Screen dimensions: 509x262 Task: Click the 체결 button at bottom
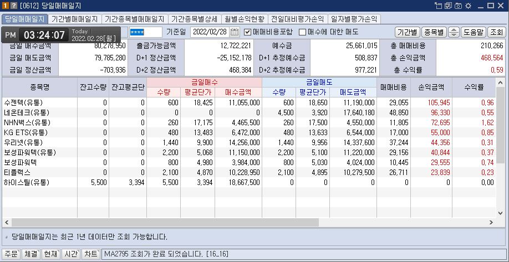(31, 254)
